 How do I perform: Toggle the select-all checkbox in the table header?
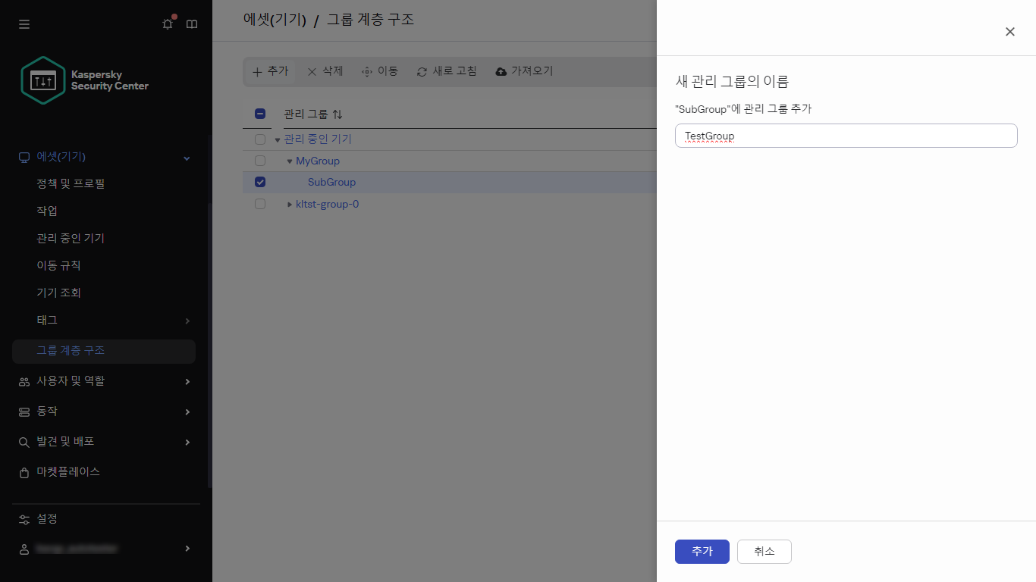[260, 113]
